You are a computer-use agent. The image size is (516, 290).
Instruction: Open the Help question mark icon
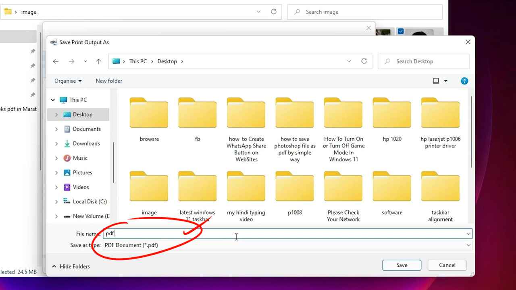464,81
